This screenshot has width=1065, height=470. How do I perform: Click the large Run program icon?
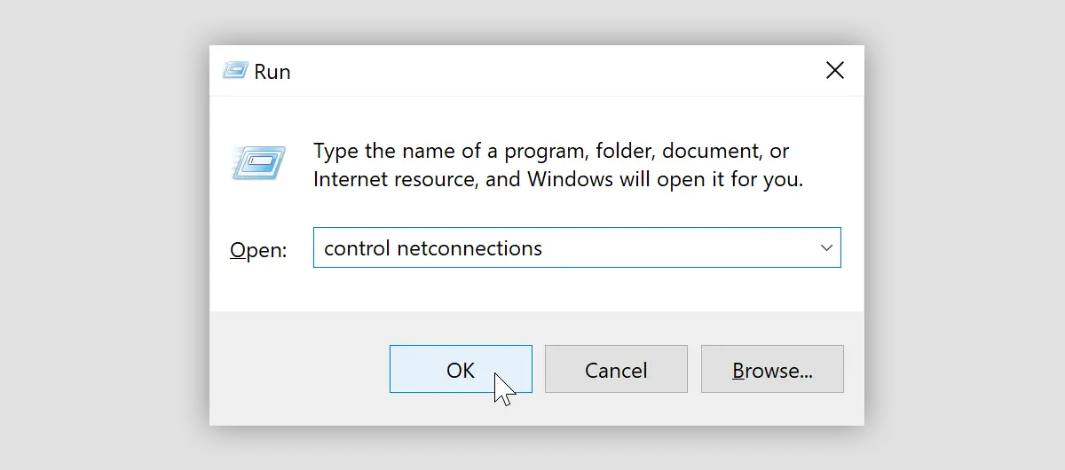258,164
